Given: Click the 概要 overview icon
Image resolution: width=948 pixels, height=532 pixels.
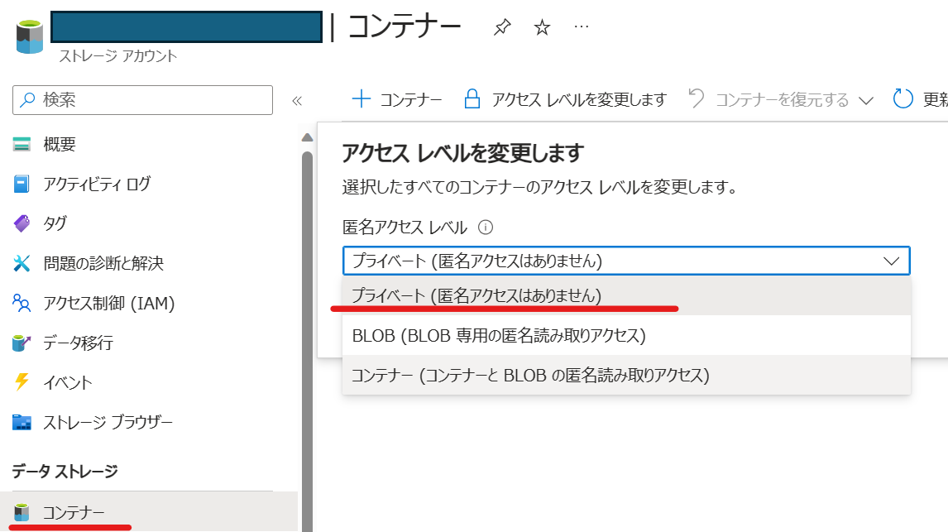Looking at the screenshot, I should pyautogui.click(x=22, y=144).
